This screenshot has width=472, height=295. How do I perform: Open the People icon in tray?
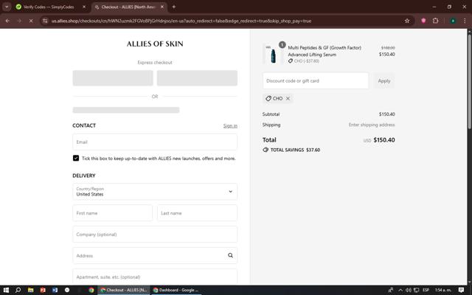(391, 290)
